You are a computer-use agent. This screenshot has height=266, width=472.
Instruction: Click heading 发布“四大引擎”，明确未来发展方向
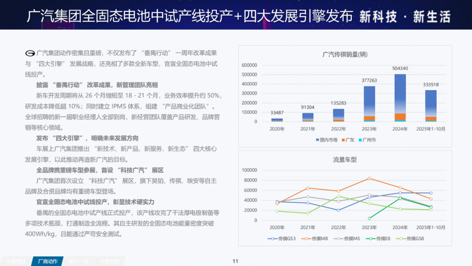(87, 138)
